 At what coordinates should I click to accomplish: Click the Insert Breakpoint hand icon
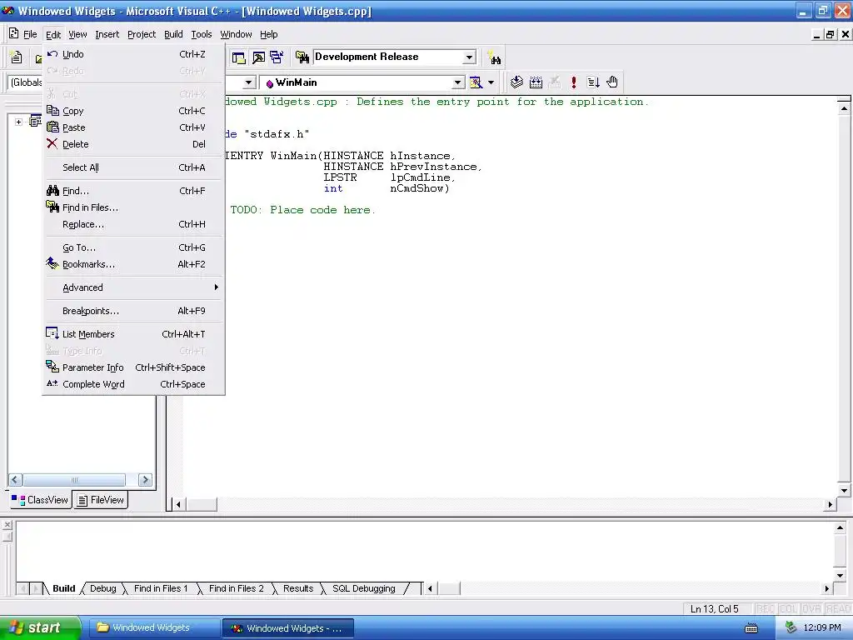click(612, 82)
